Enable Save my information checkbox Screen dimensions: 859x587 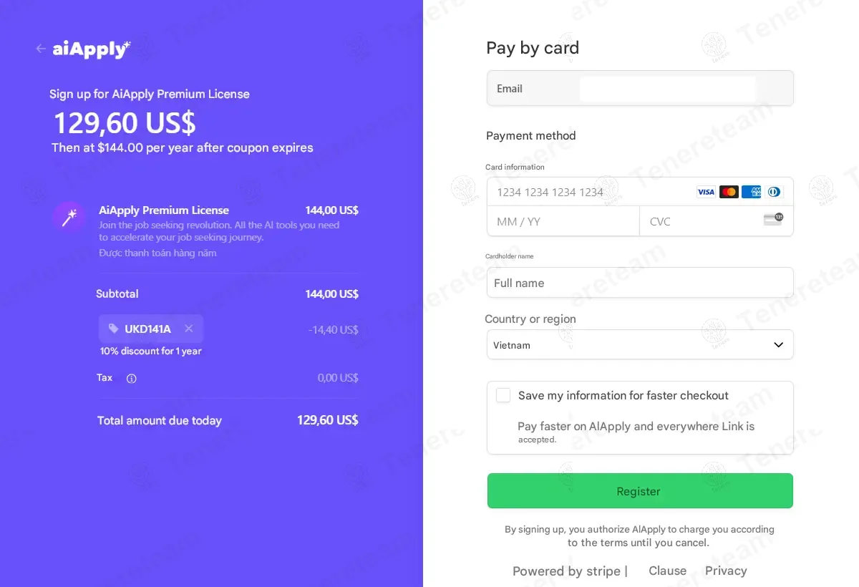503,395
